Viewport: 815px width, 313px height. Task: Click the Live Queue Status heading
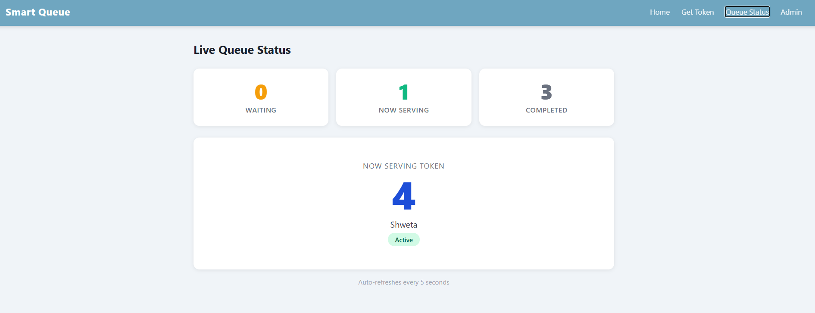[x=242, y=50]
